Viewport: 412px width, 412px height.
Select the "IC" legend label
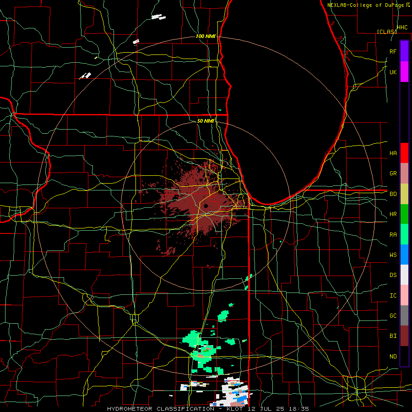pos(393,296)
